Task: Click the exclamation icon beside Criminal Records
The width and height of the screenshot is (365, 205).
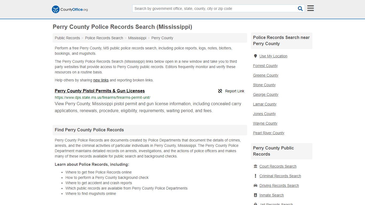Action: coord(255,176)
